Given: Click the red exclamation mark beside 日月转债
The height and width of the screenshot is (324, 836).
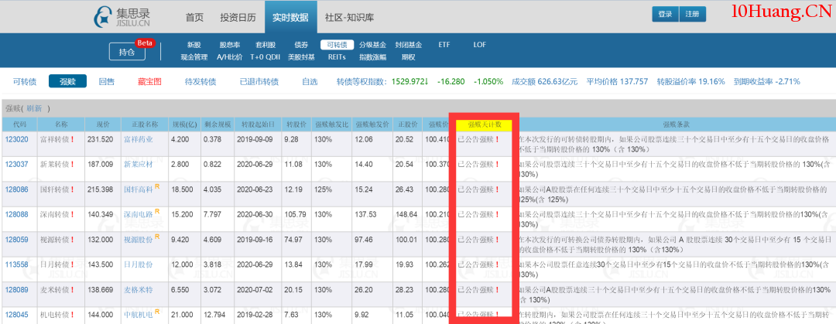Looking at the screenshot, I should (72, 265).
